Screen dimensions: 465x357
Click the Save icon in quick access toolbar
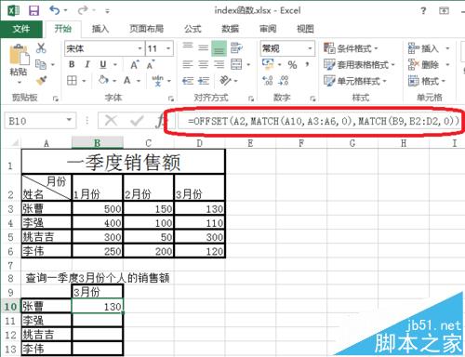click(x=33, y=11)
